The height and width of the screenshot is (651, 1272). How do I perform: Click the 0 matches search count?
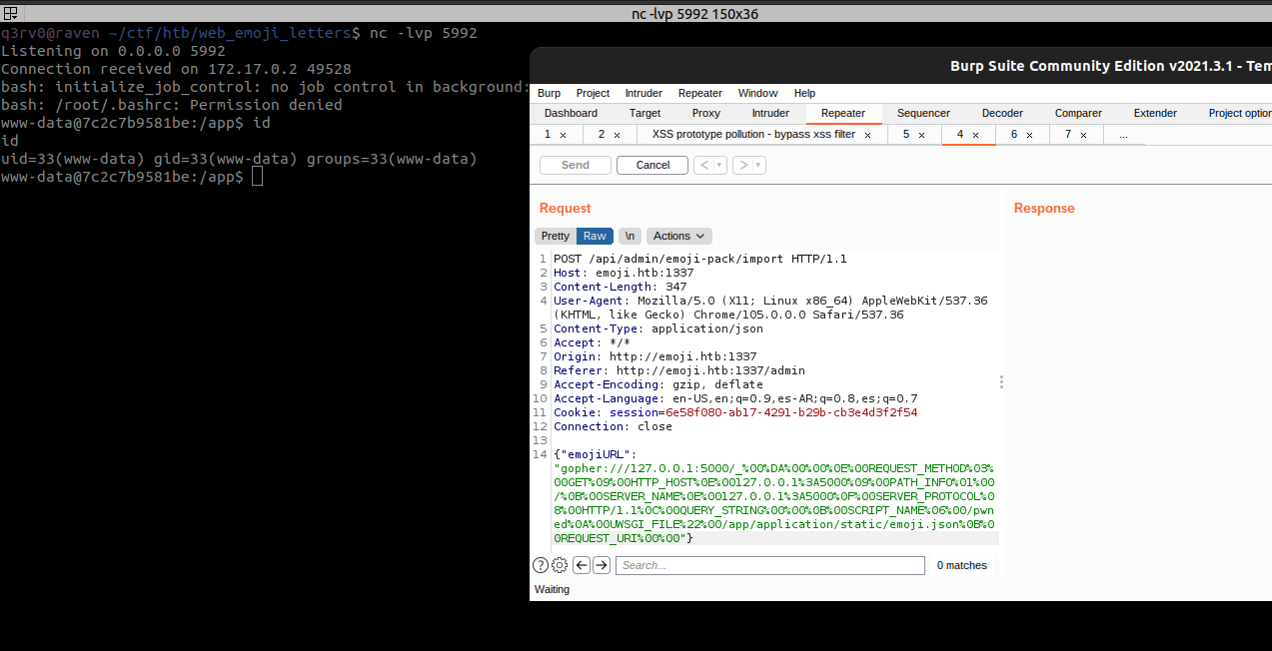click(x=961, y=565)
